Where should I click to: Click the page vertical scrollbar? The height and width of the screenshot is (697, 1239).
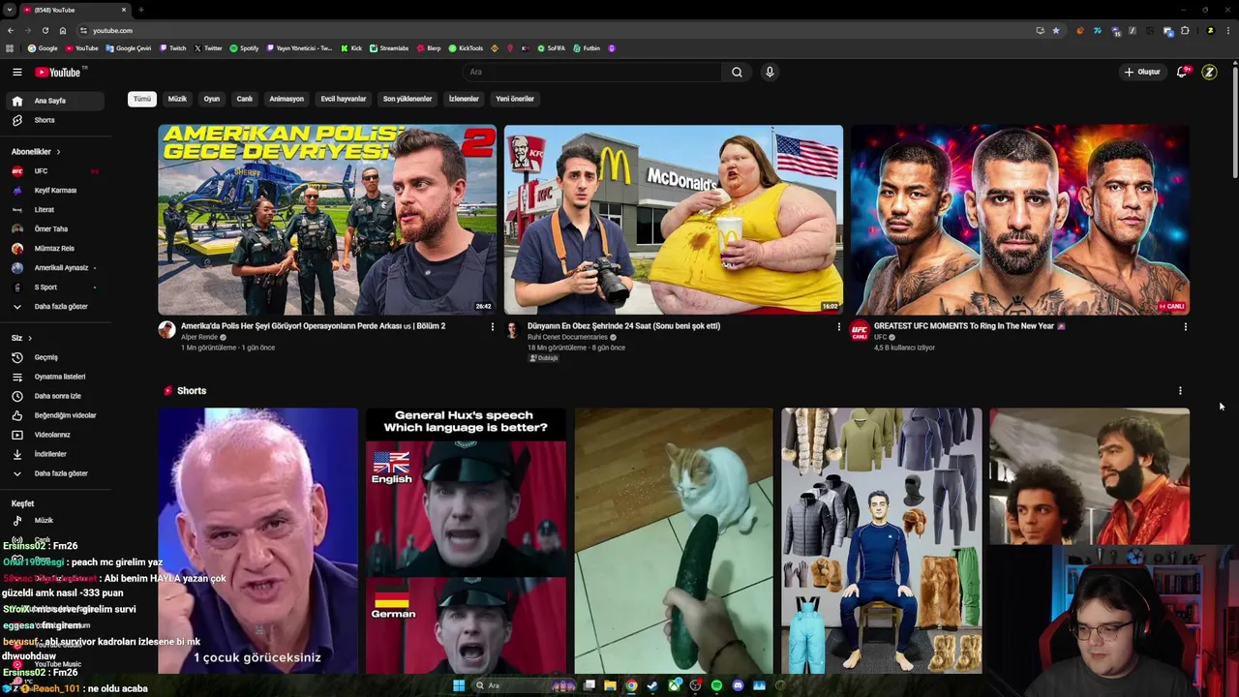pyautogui.click(x=1235, y=121)
